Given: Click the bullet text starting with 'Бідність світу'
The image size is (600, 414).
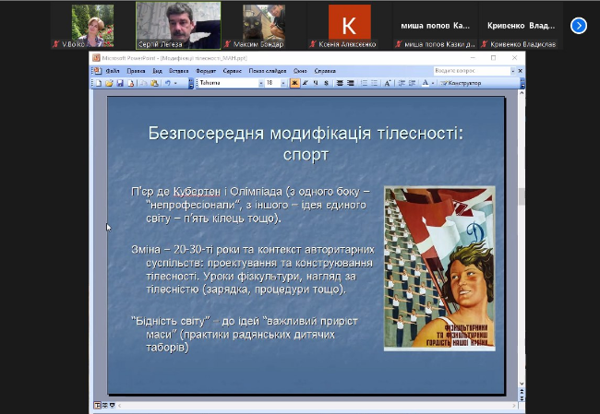Looking at the screenshot, I should pos(245,334).
